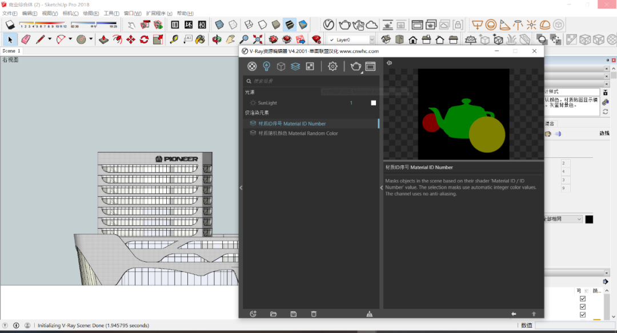Open V-Ray cloud render icon
Screen dimensions: 617x333
[371, 25]
